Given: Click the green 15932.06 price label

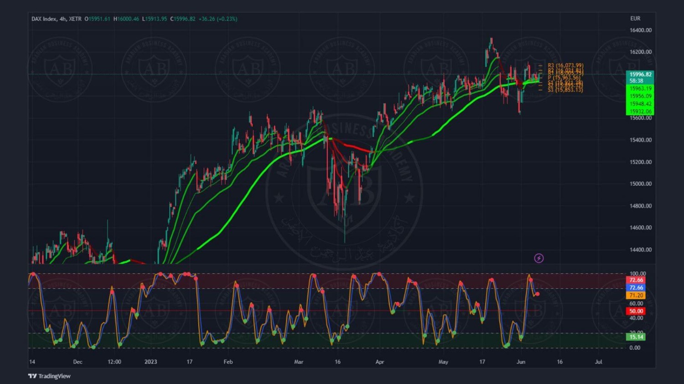Looking at the screenshot, I should [x=640, y=111].
